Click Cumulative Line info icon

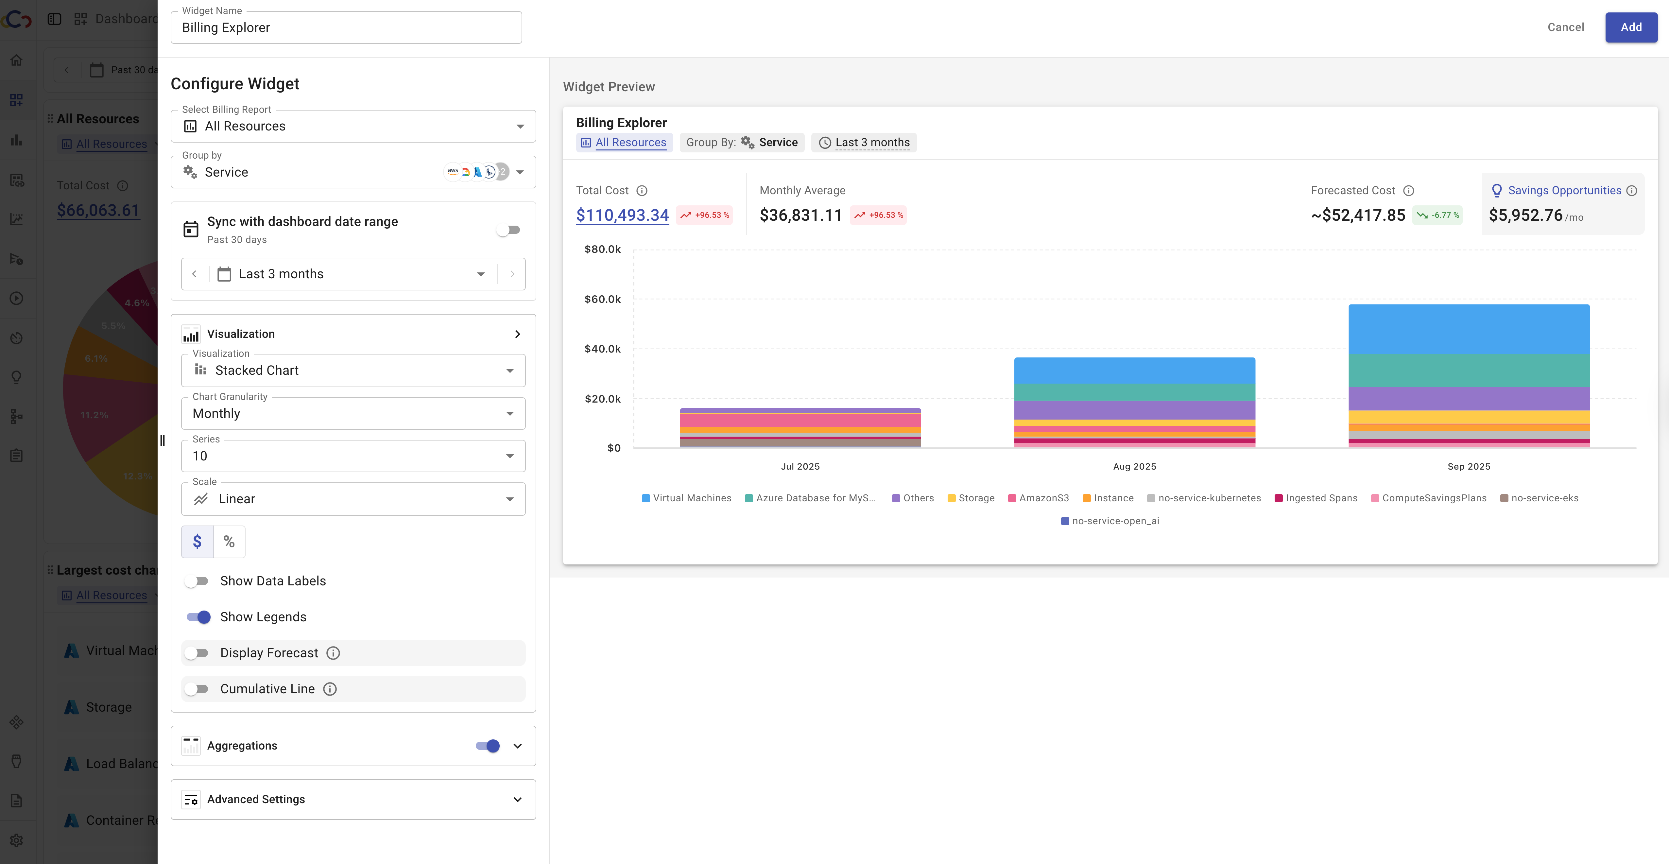coord(330,689)
